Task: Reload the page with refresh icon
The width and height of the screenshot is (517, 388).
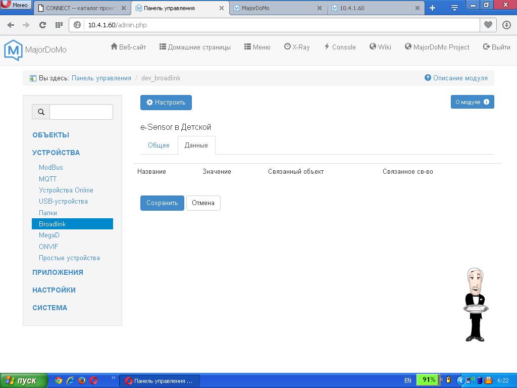Action: pos(42,25)
